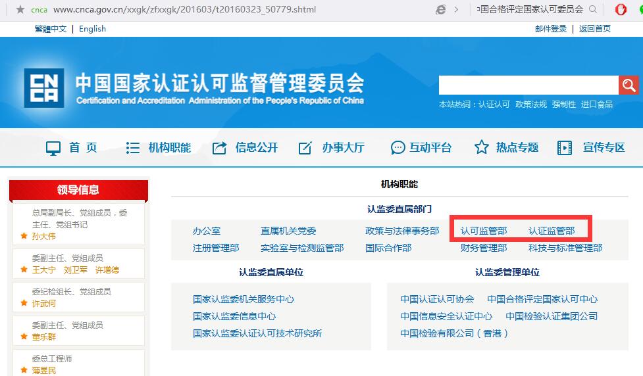Click leader name 刘卫军
The image size is (643, 376).
tap(76, 270)
